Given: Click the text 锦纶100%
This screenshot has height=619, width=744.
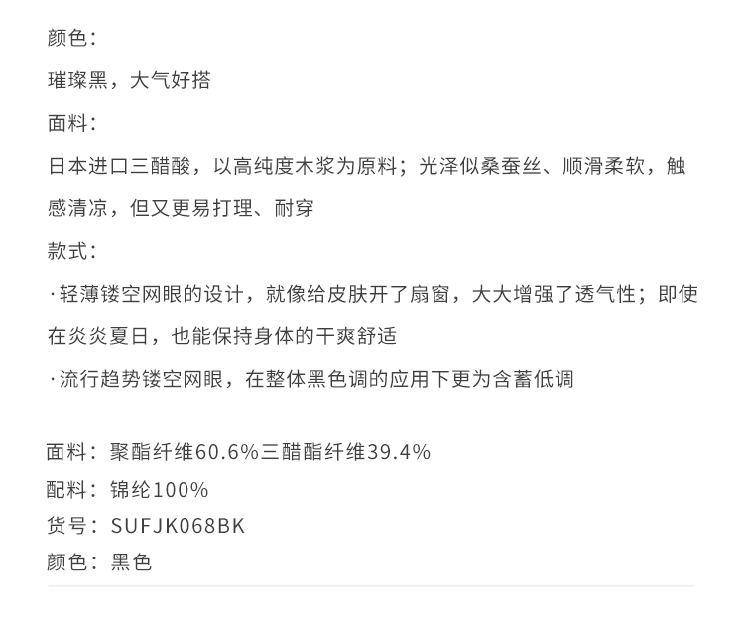Looking at the screenshot, I should click(x=160, y=490).
